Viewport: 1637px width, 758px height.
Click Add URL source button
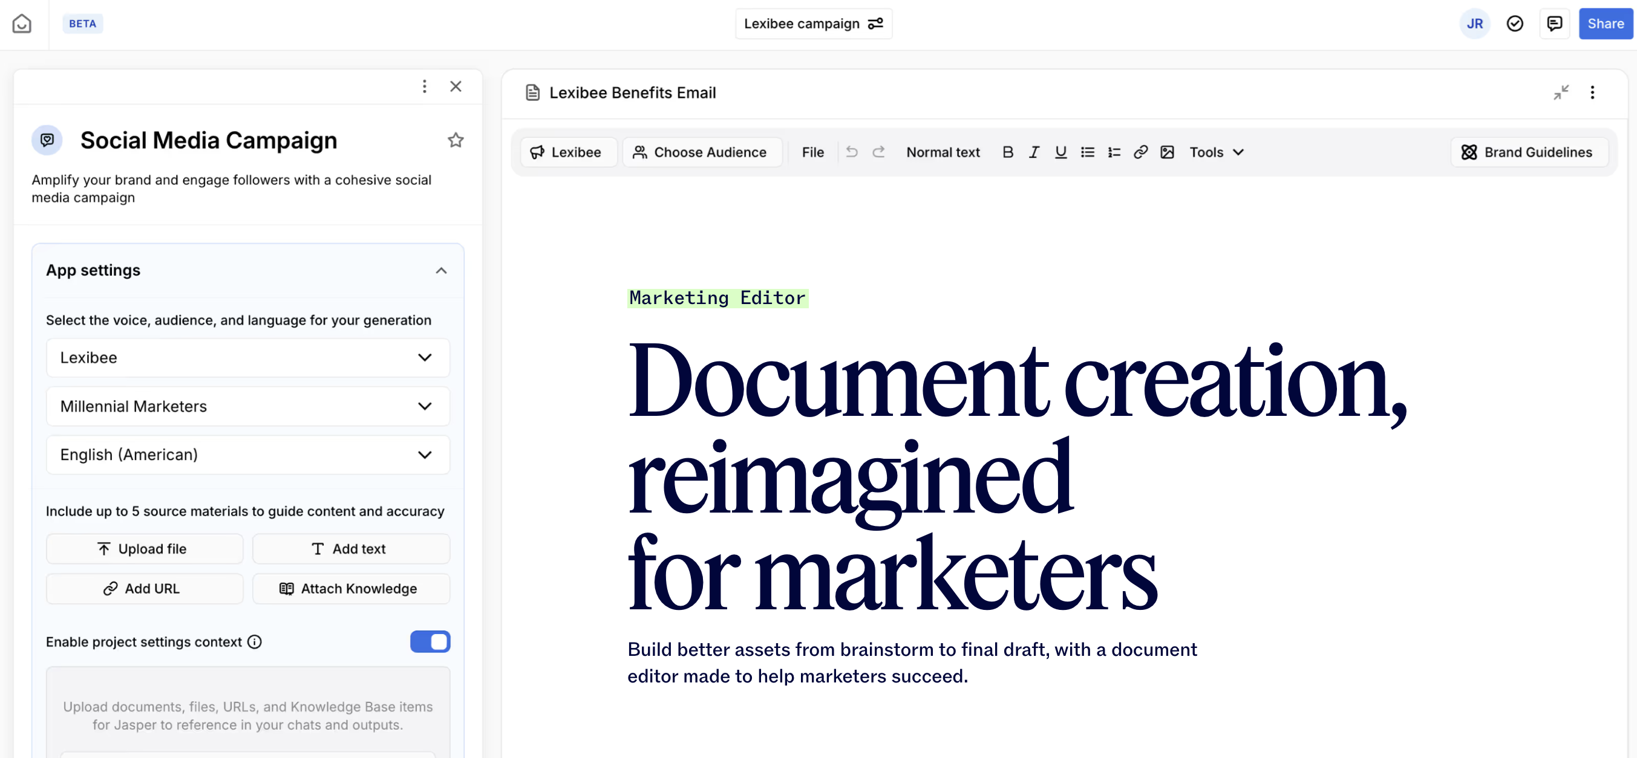coord(144,589)
